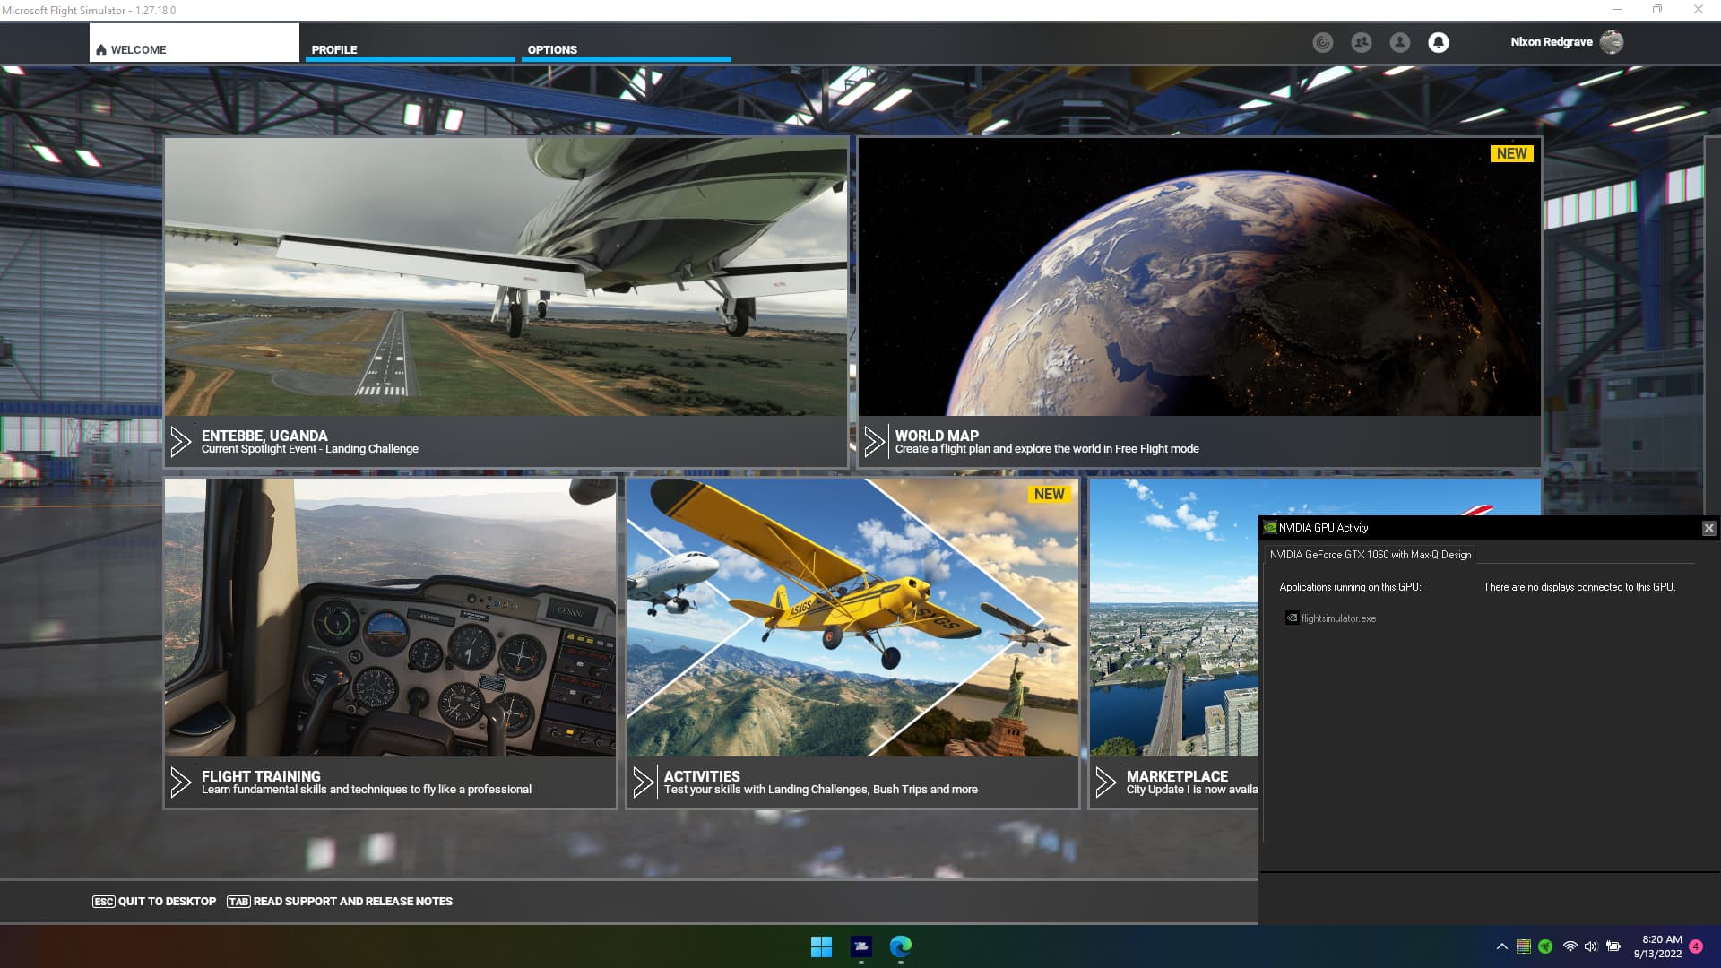Open the Activities tile
The image size is (1721, 968).
852,642
